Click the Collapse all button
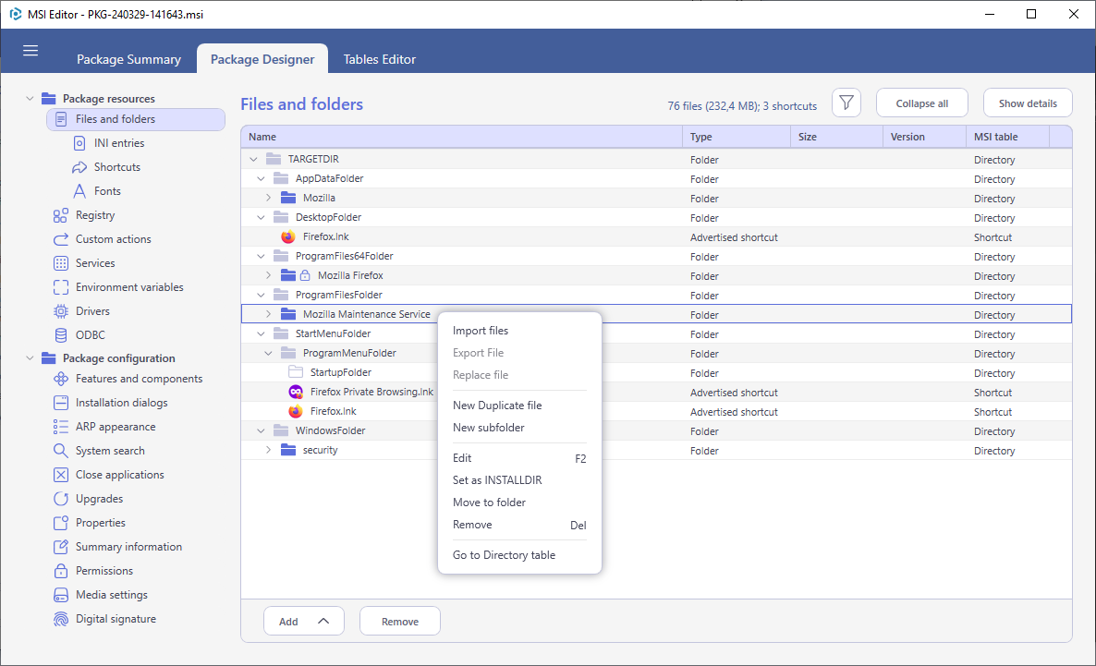 [x=921, y=103]
